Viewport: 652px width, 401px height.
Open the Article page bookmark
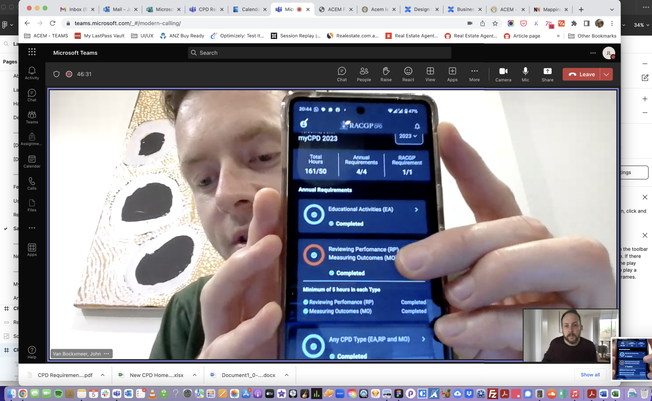coord(522,36)
